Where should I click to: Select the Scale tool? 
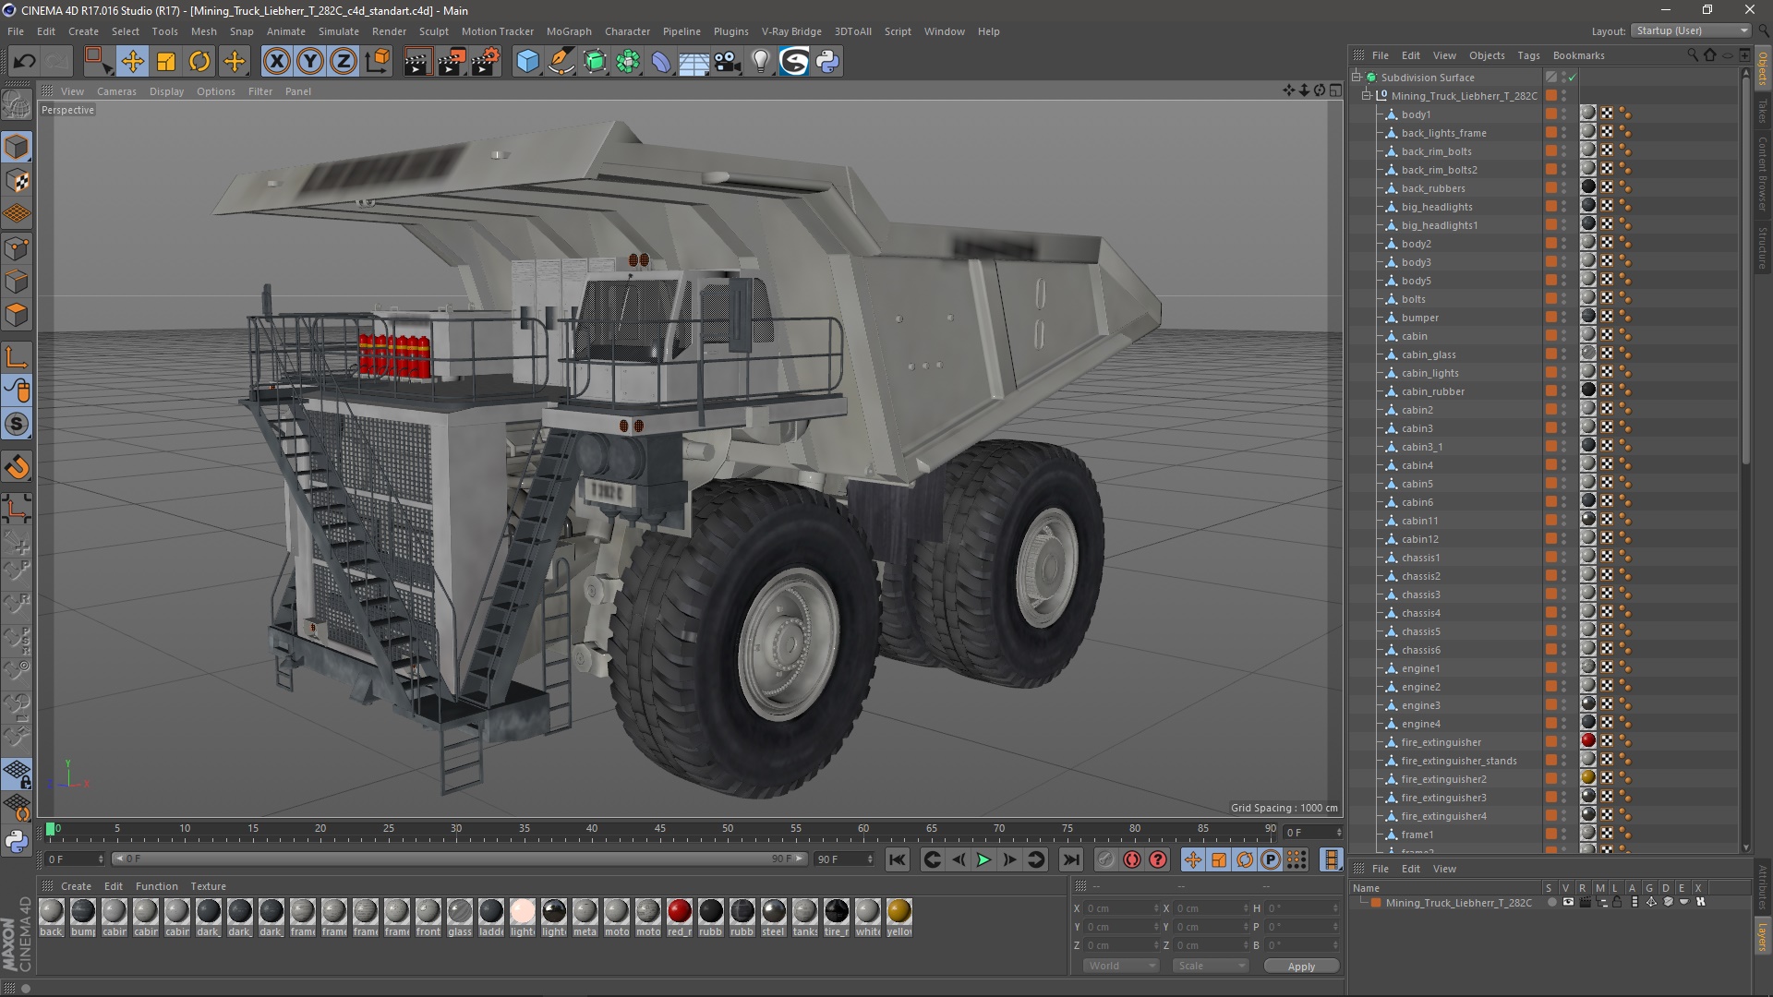tap(166, 62)
